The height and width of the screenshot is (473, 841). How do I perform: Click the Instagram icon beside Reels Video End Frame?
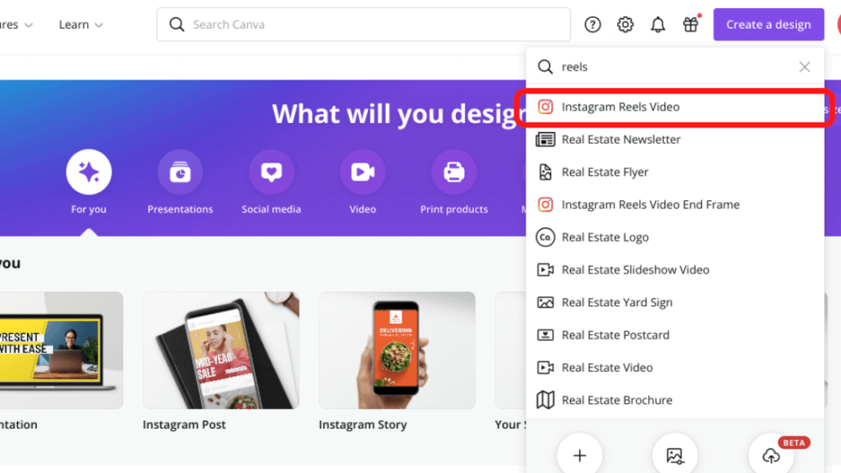click(545, 204)
